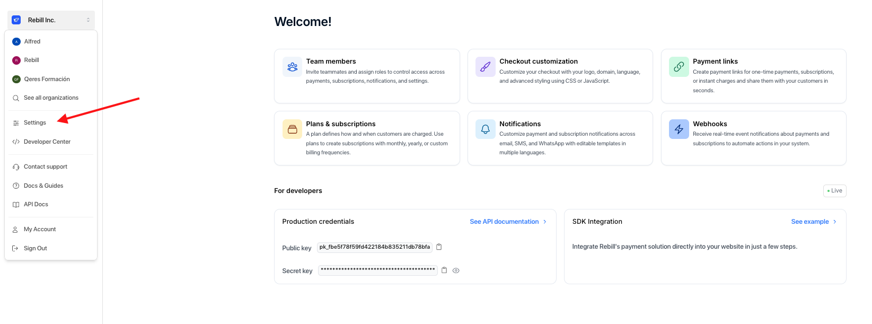
Task: Copy the Public key to clipboard
Action: [439, 247]
